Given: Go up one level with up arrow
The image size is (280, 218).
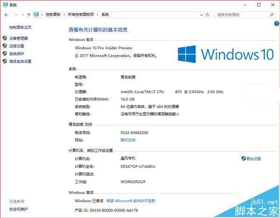Looking at the screenshot, I should click(x=29, y=15).
